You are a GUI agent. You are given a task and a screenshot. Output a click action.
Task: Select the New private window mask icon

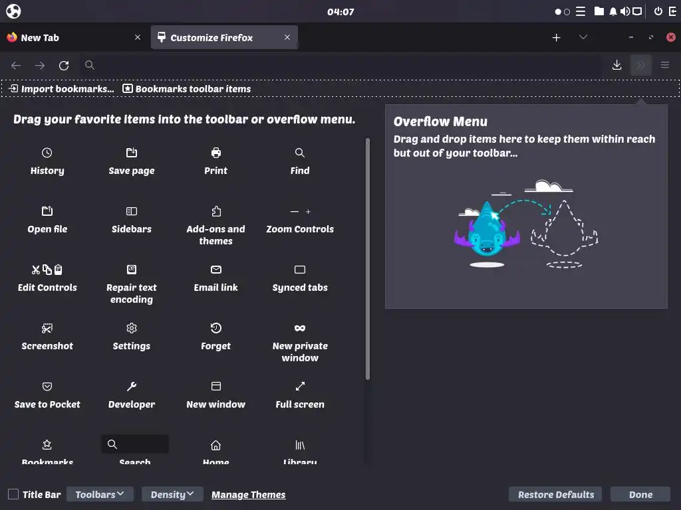click(300, 328)
